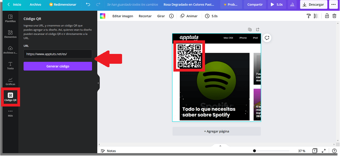Click the Prob... premium trial button
The image size is (340, 156).
pos(231,4)
